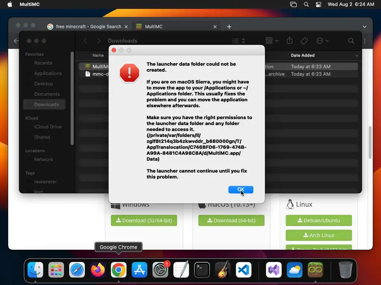Open the App Store Dock icon
This screenshot has height=285, width=381.
coord(140,270)
